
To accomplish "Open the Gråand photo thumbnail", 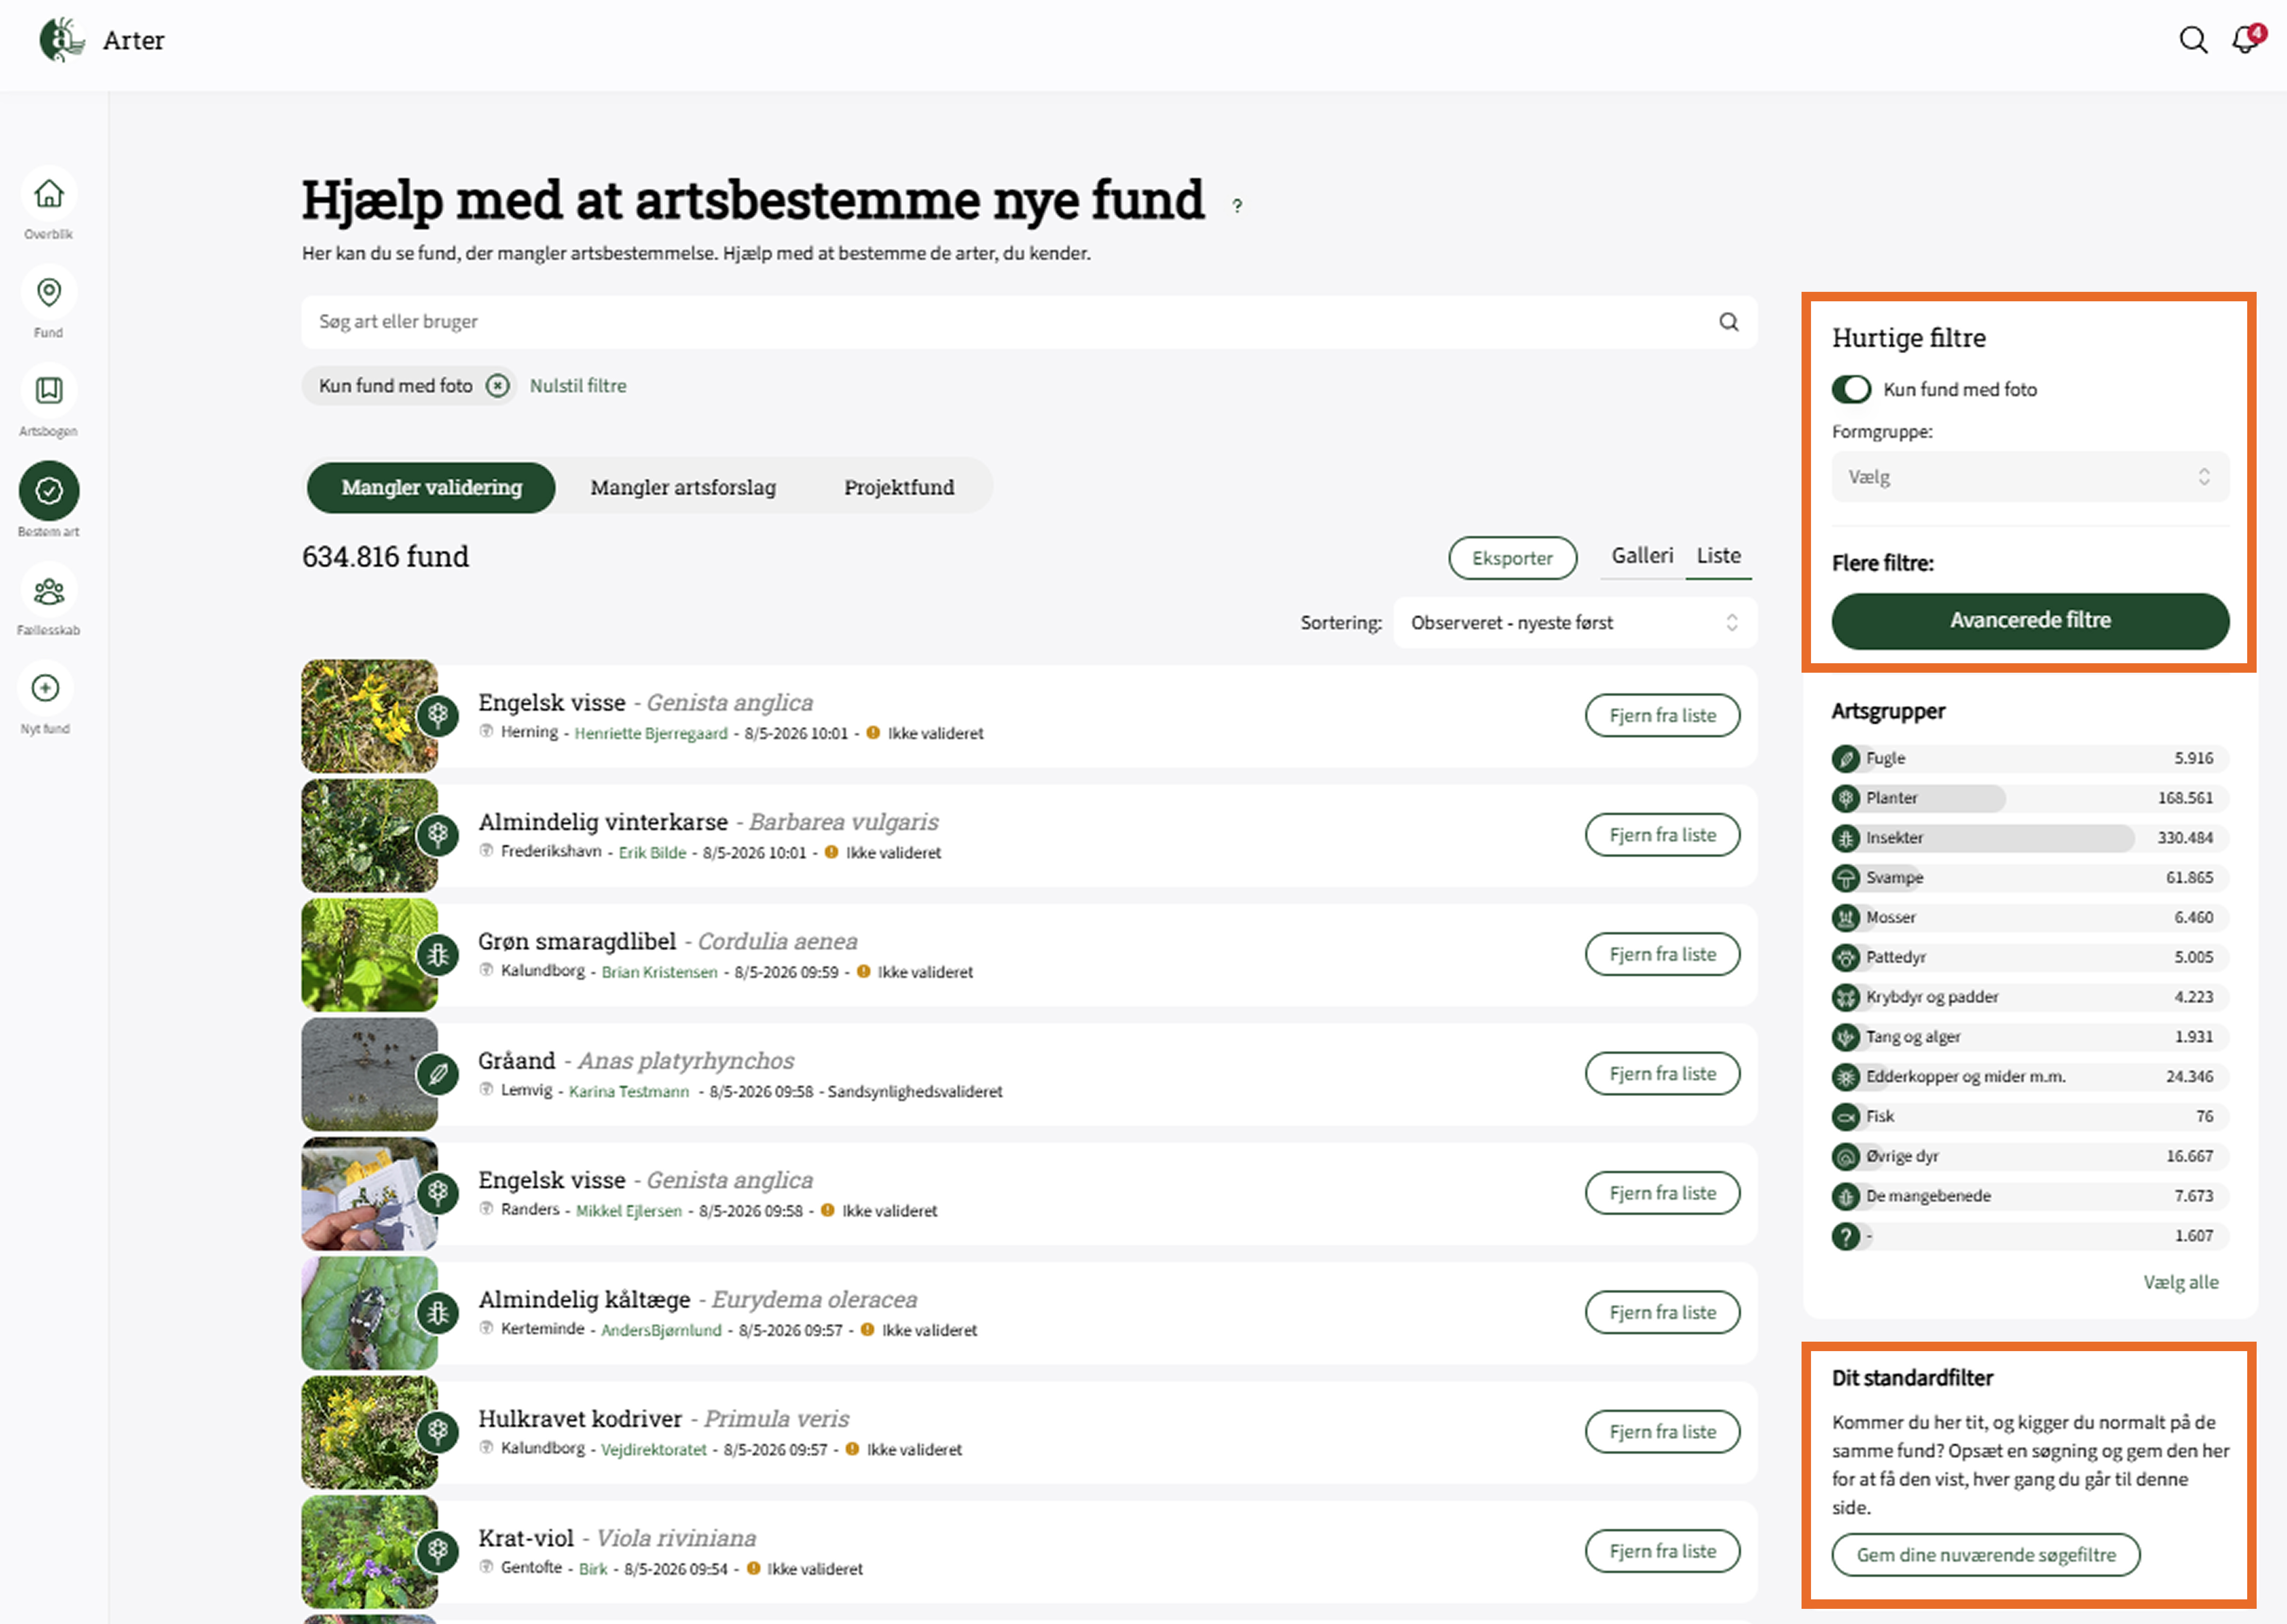I will pos(369,1074).
